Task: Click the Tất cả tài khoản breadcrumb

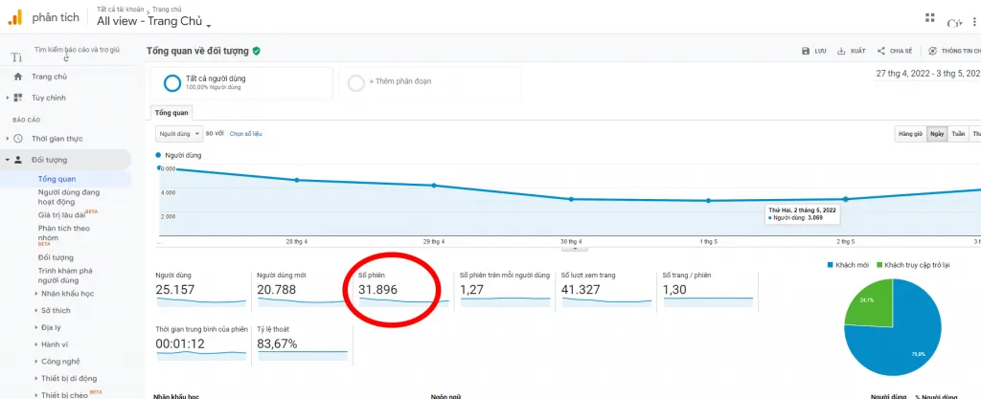Action: [x=120, y=10]
